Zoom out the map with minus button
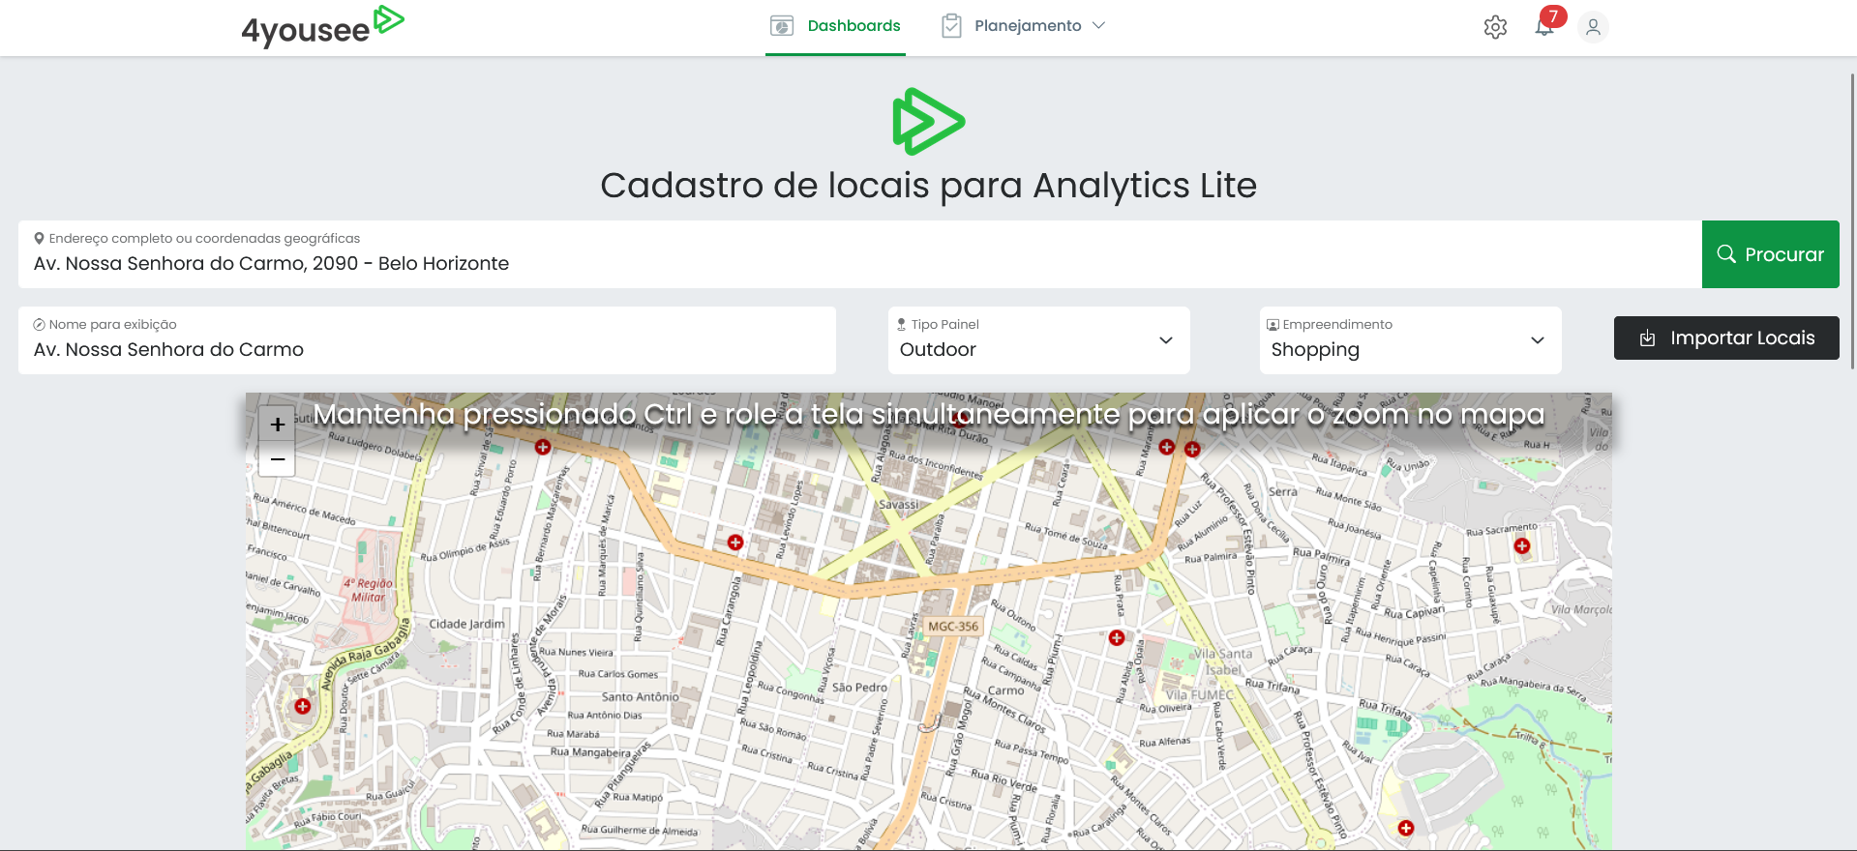Image resolution: width=1857 pixels, height=851 pixels. point(277,459)
